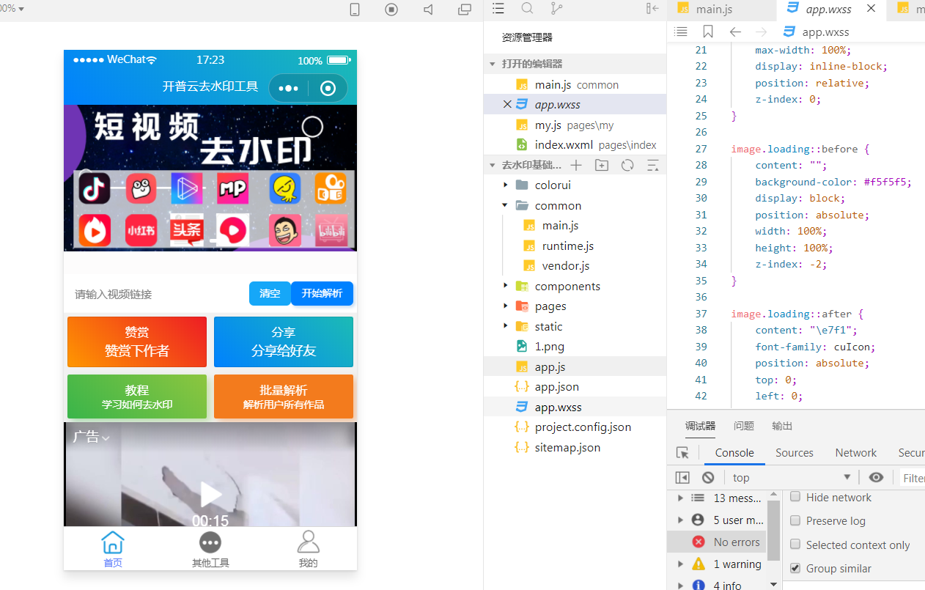Switch to the 输出 panel tab

[x=782, y=426]
